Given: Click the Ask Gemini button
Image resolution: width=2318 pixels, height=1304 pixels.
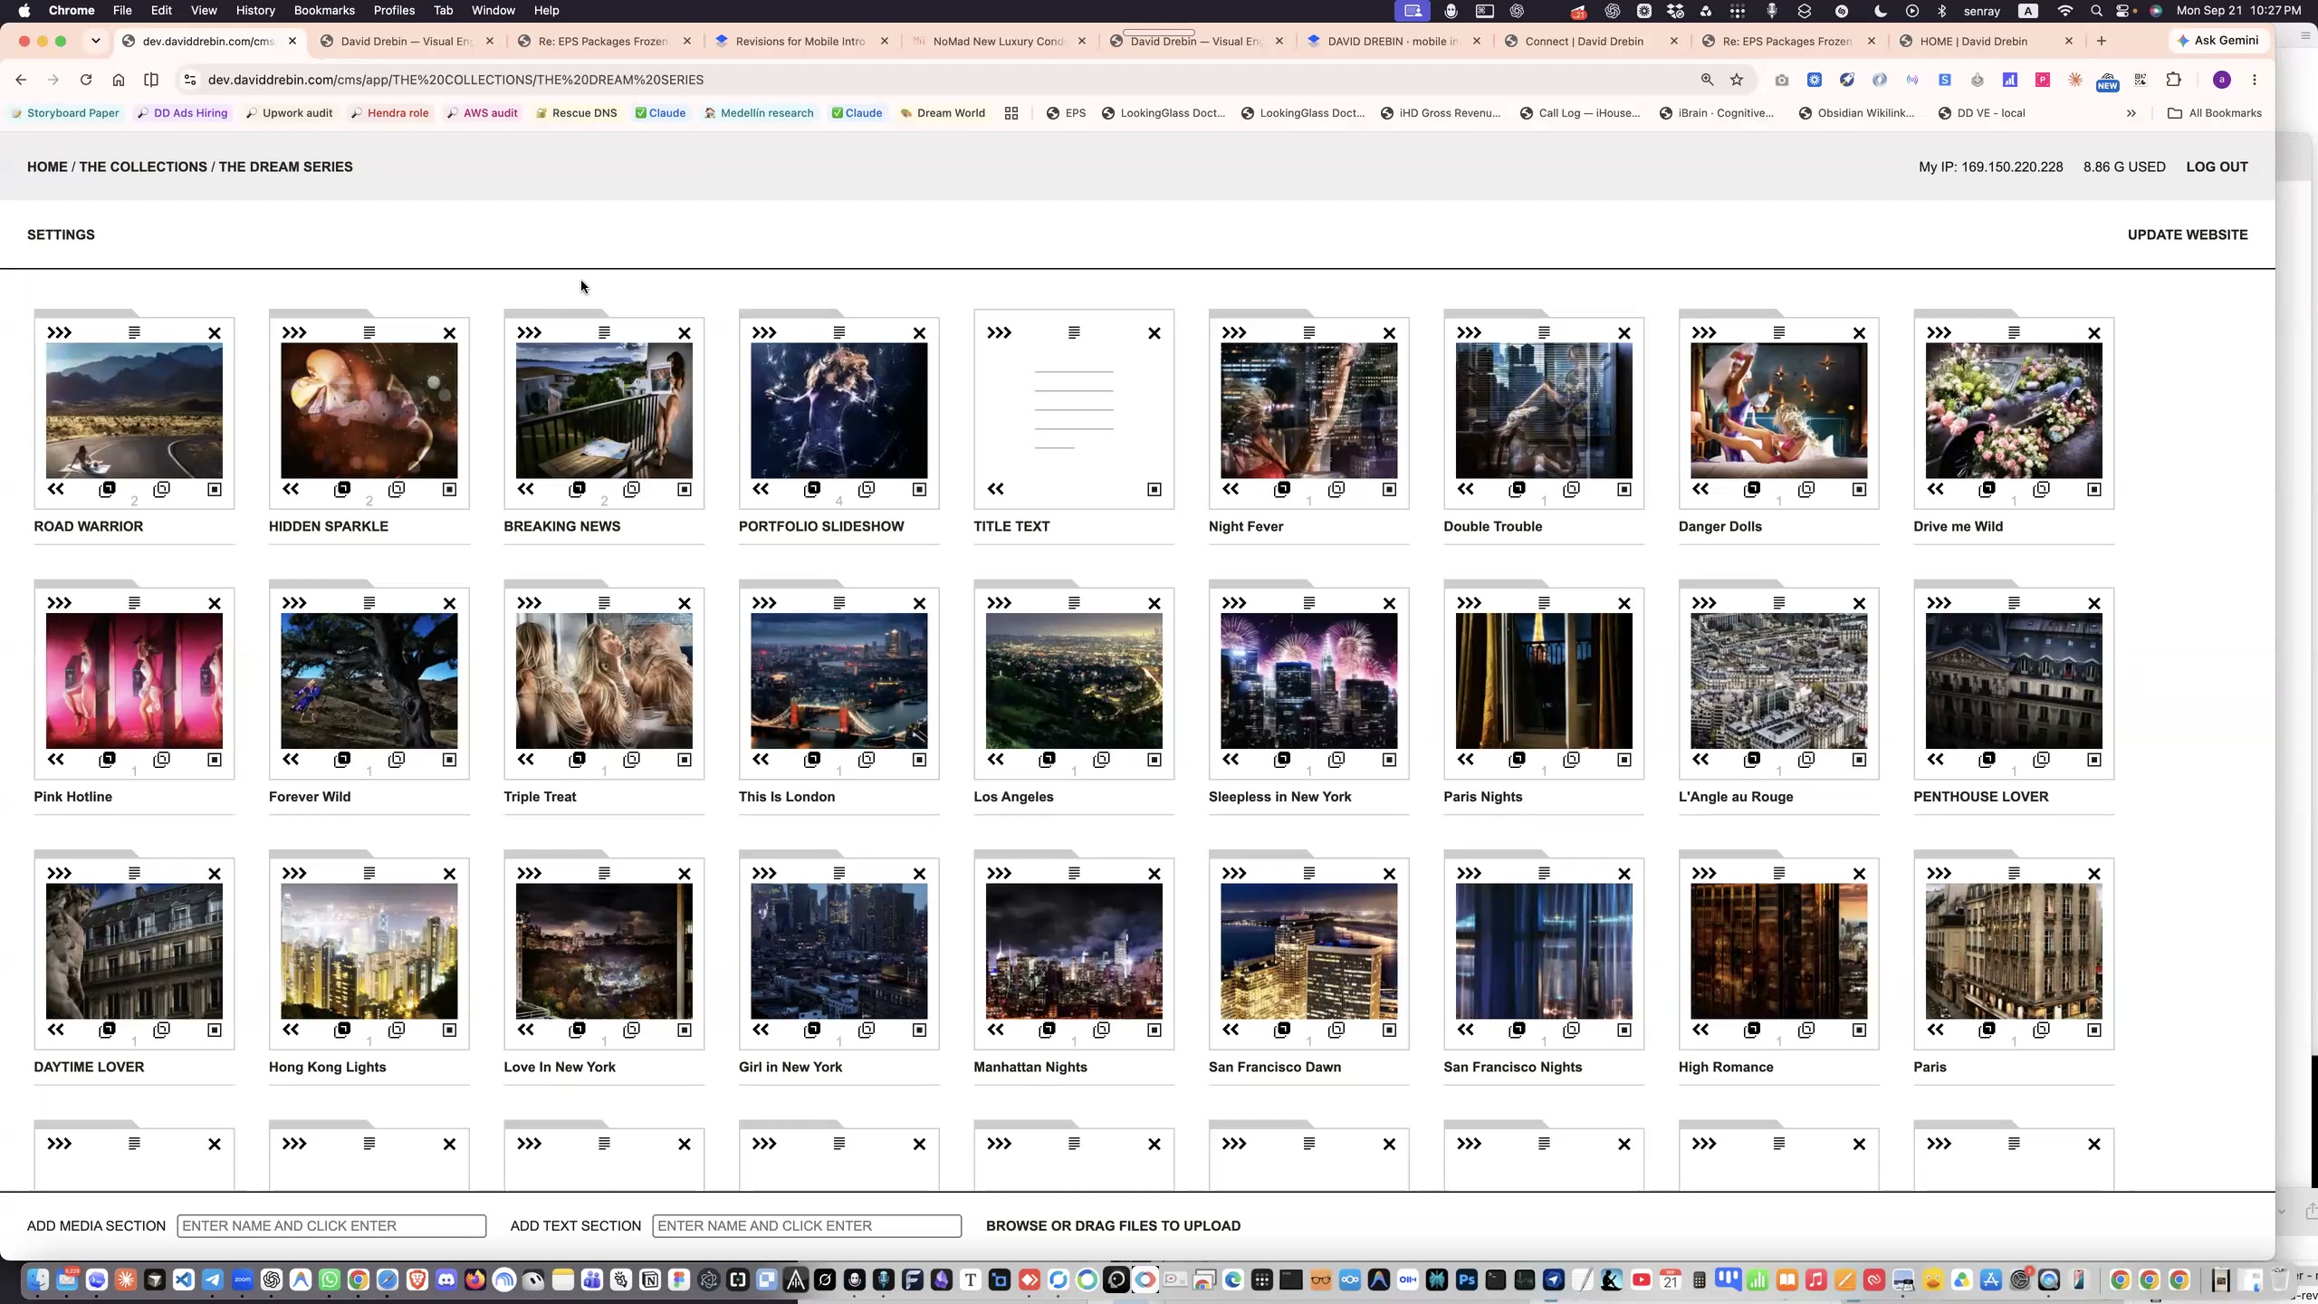Looking at the screenshot, I should coord(2217,41).
